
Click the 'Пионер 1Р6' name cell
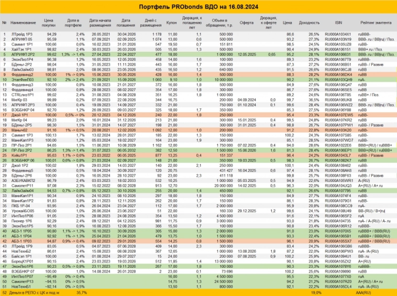click(x=21, y=221)
